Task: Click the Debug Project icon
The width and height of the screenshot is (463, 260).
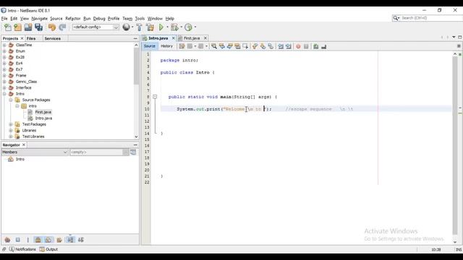Action: (x=174, y=27)
